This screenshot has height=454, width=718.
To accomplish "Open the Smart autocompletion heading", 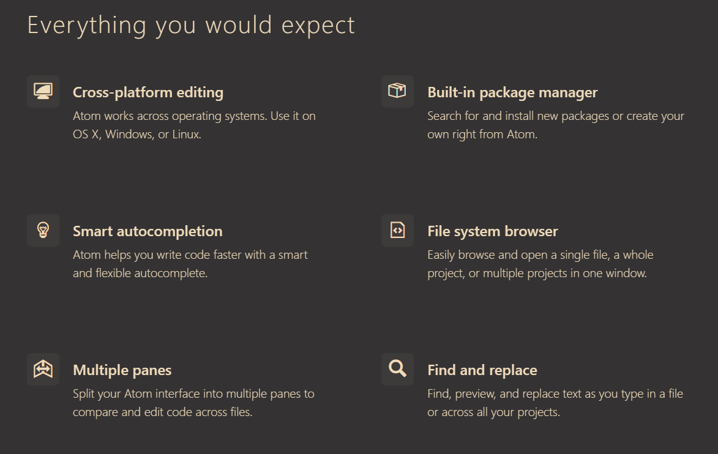I will (148, 231).
